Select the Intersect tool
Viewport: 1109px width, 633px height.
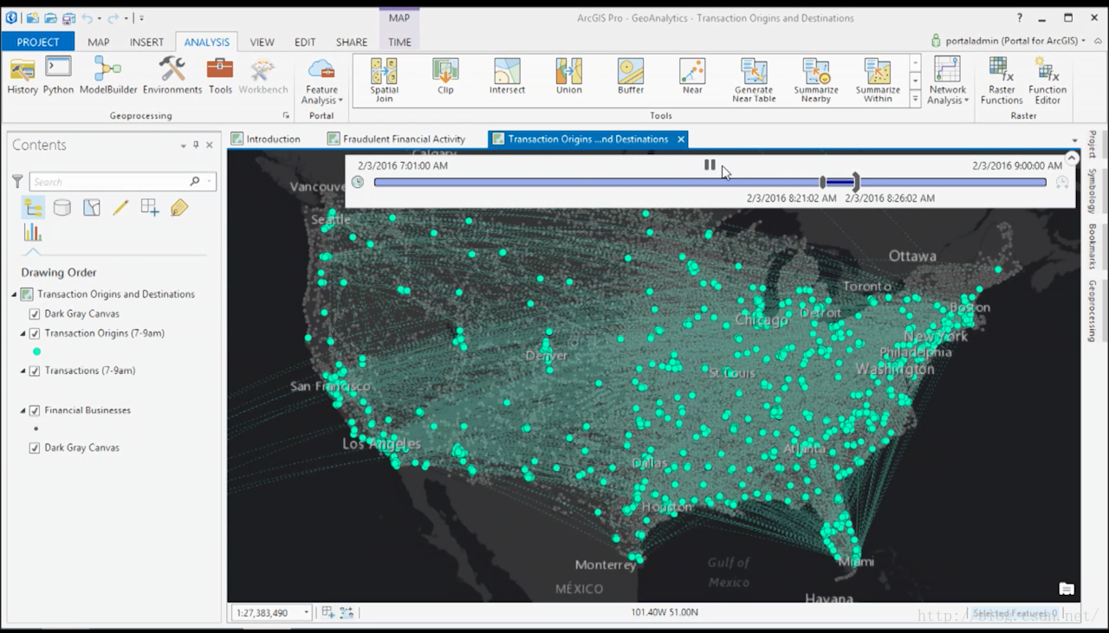[x=507, y=76]
